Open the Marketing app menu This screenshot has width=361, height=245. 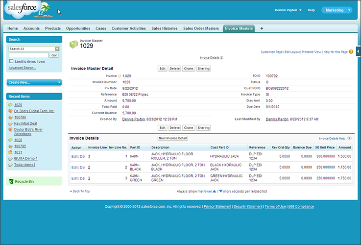point(337,10)
